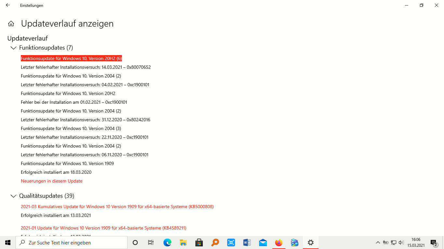Select Funktionsupdate für Windows 10, Version 1909
This screenshot has width=444, height=249.
67,163
